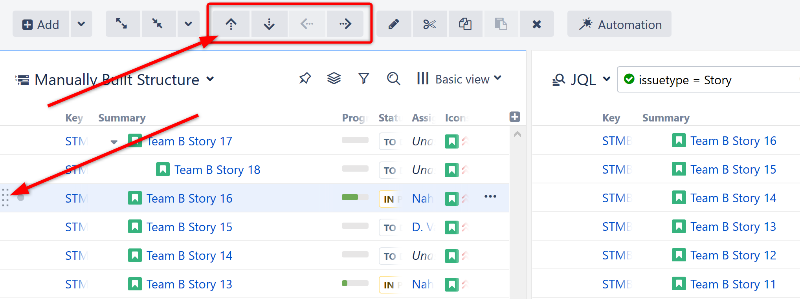Click the pencil edit icon
This screenshot has height=299, width=800.
coord(394,24)
